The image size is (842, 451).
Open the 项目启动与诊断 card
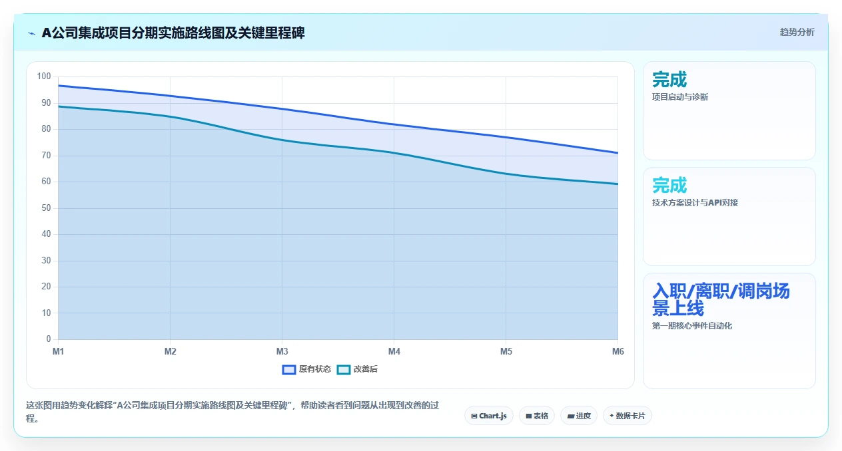tap(729, 110)
